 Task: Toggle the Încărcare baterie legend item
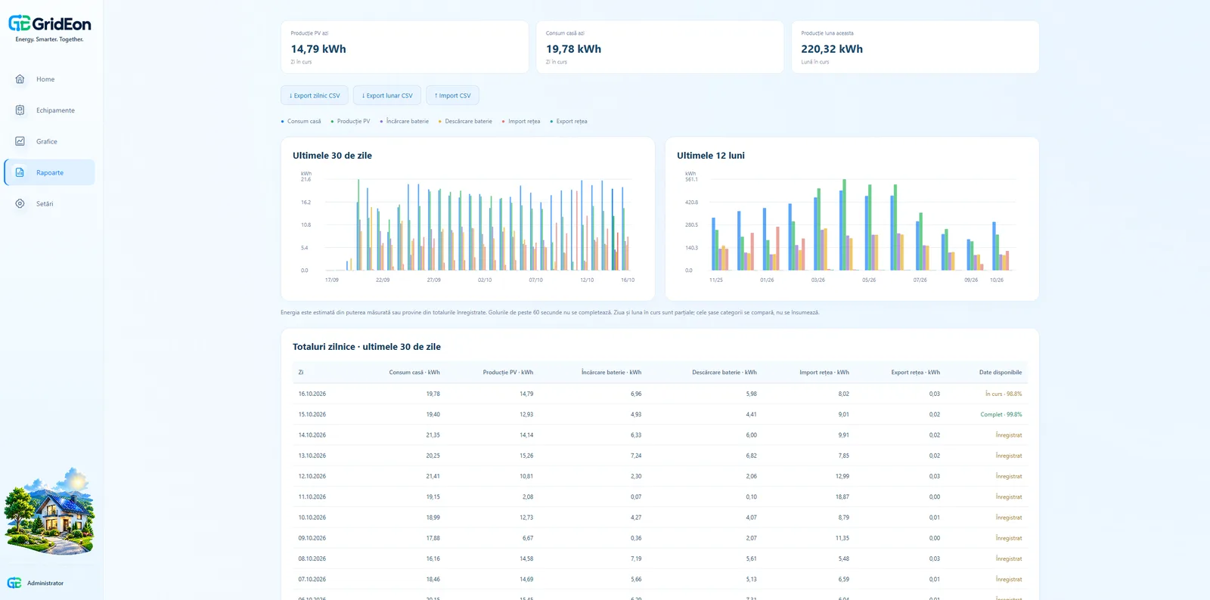[x=404, y=121]
